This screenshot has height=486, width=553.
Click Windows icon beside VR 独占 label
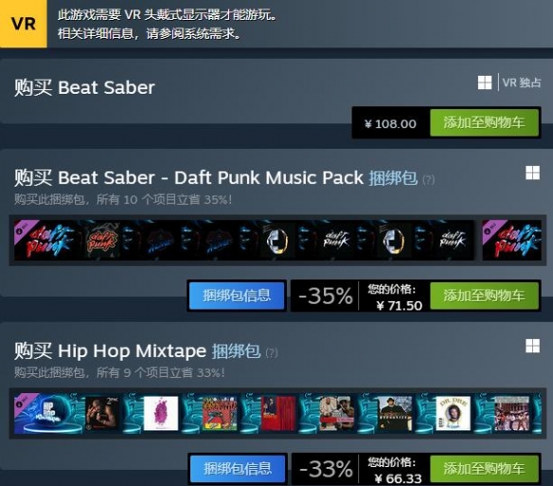pos(485,83)
